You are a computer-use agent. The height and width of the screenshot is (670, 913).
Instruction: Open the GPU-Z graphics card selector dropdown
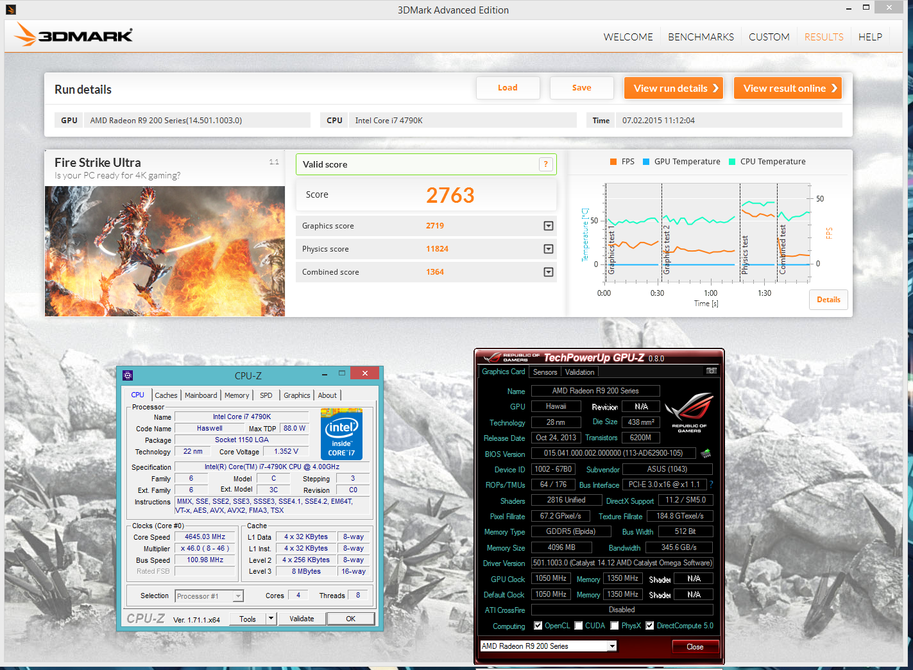coord(612,646)
